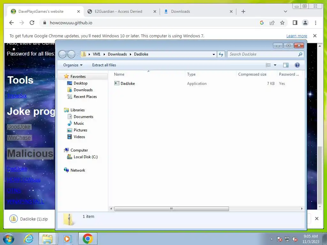
Task: Click the share page icon
Action: [x=272, y=23]
